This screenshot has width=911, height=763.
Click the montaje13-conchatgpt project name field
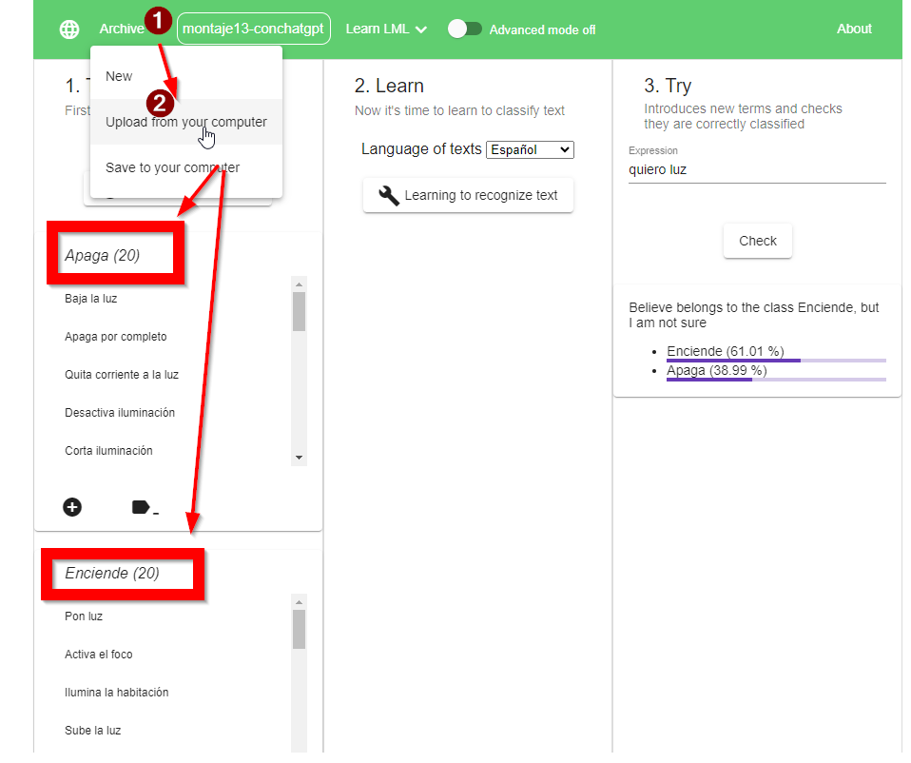254,29
